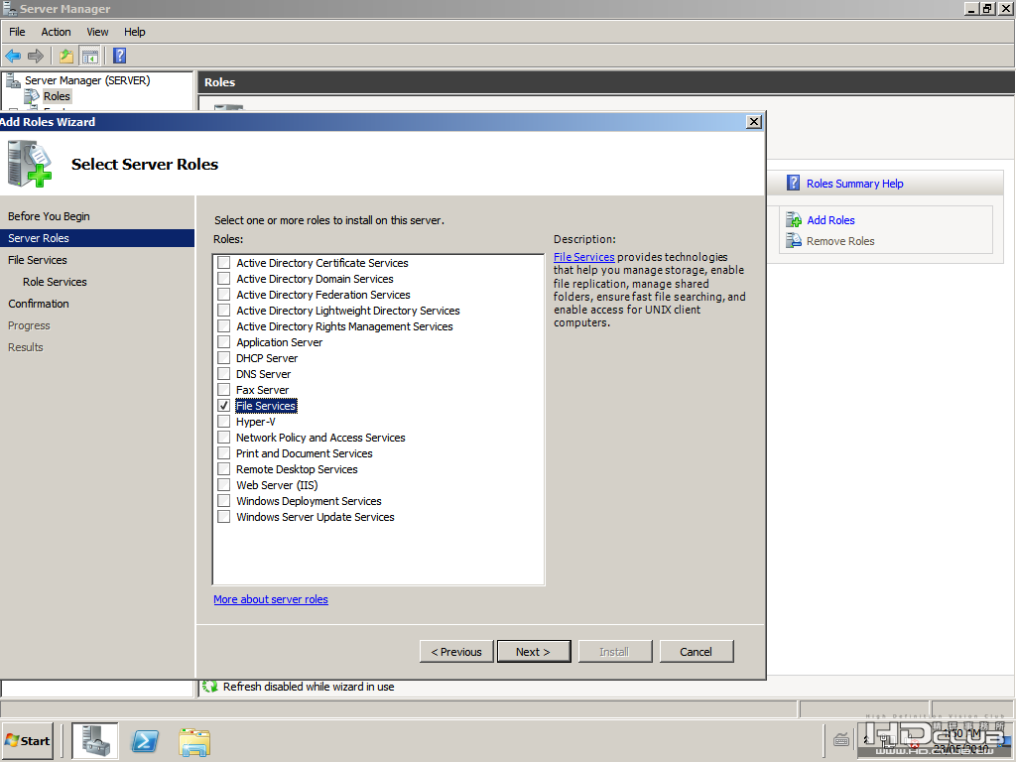Open the Help menu
The height and width of the screenshot is (762, 1016).
tap(135, 32)
